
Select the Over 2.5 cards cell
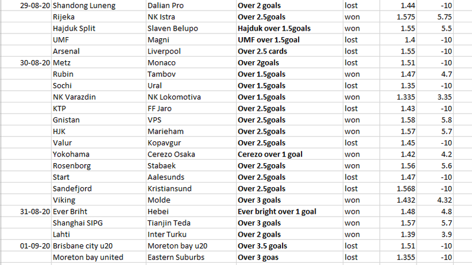point(289,51)
